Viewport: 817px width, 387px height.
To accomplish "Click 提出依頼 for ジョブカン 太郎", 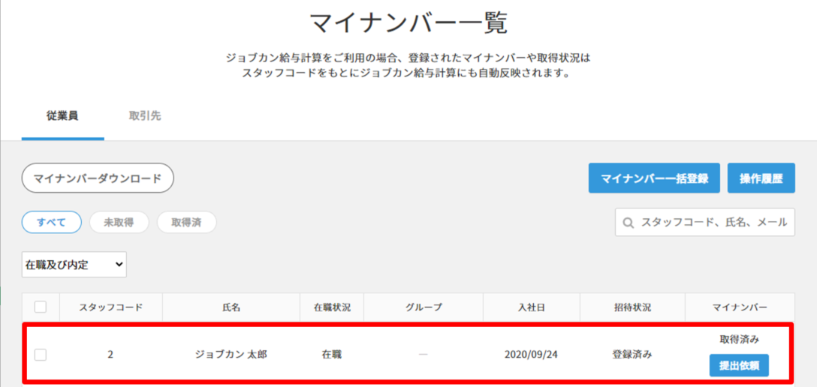I will pos(739,365).
